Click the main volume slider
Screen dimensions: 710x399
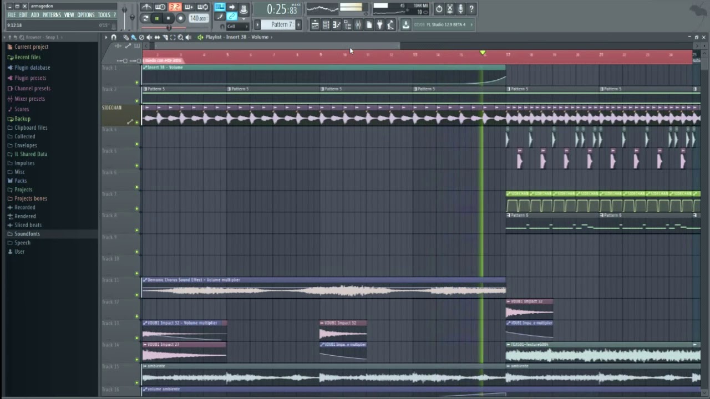pos(125,17)
